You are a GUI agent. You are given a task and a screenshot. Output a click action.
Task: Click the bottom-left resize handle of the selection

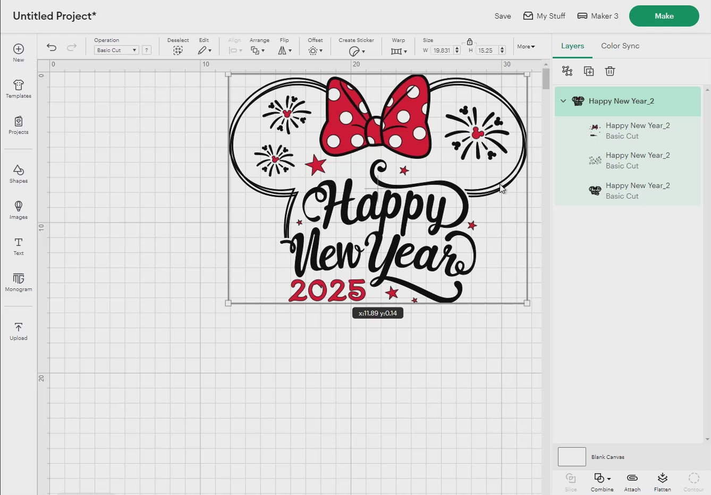(x=228, y=303)
